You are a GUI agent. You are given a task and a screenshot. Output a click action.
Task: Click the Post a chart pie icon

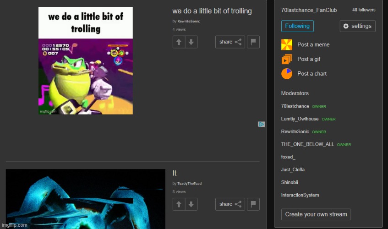coord(287,74)
